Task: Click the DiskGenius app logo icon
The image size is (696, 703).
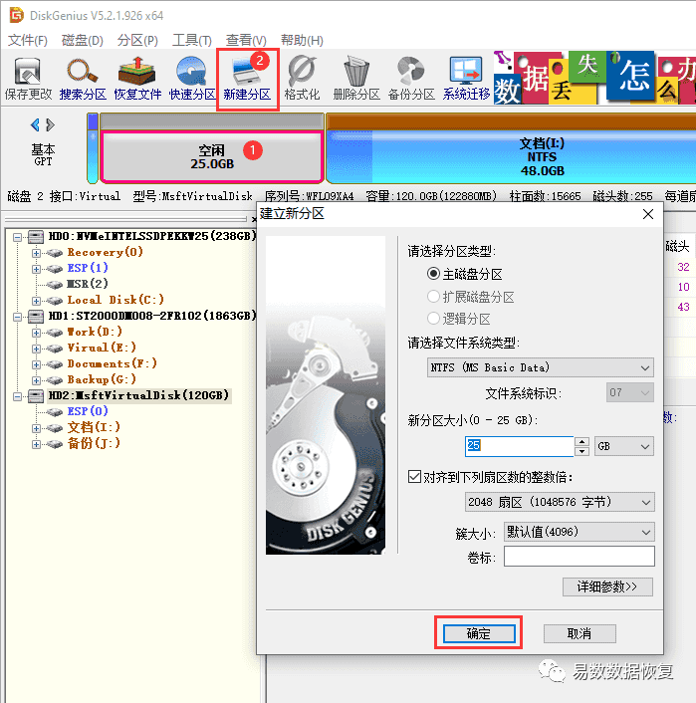Action: [17, 15]
